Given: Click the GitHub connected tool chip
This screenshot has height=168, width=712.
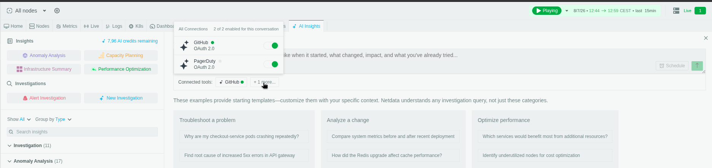Looking at the screenshot, I should (231, 82).
